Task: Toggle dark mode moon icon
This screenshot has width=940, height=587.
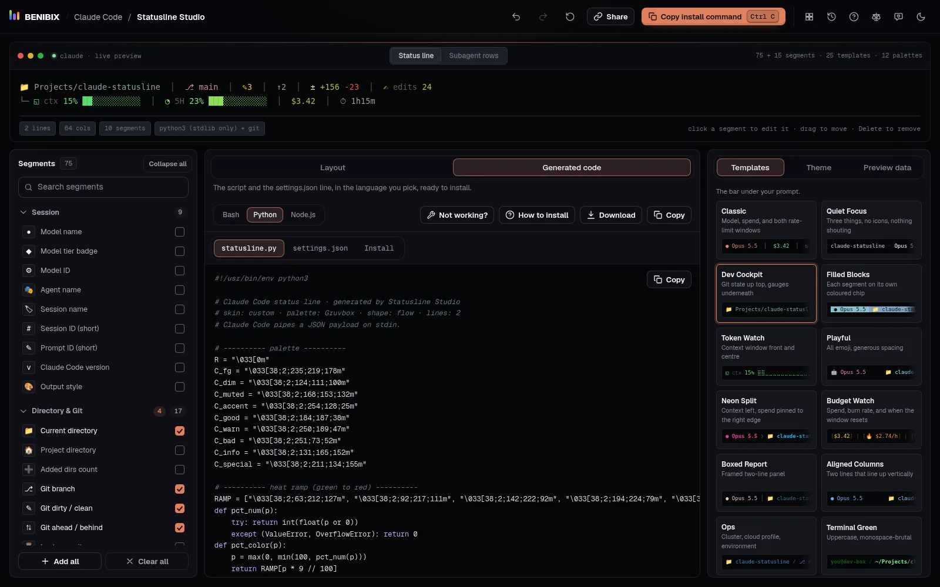Action: click(x=921, y=17)
